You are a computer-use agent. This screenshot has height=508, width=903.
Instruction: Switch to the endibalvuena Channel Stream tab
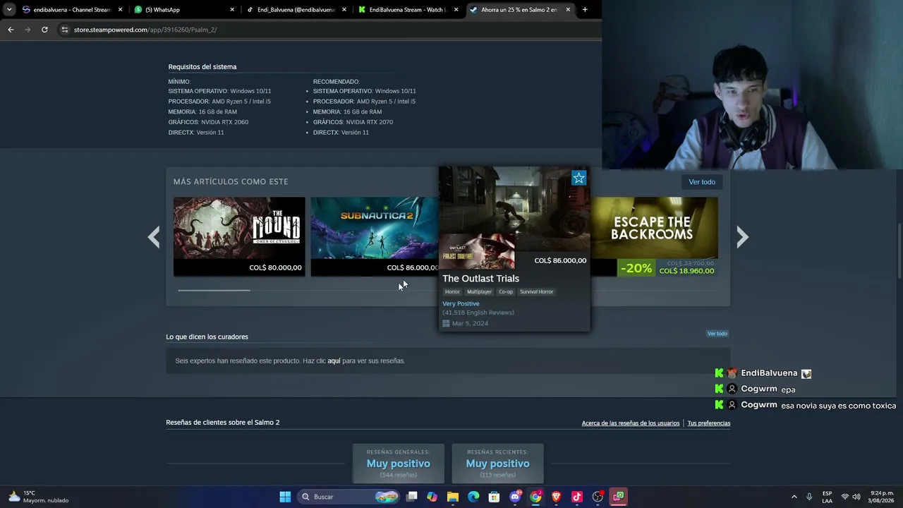tap(71, 10)
